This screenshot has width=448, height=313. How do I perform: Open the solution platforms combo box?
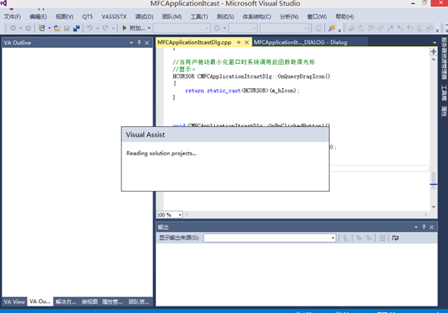coord(284,28)
